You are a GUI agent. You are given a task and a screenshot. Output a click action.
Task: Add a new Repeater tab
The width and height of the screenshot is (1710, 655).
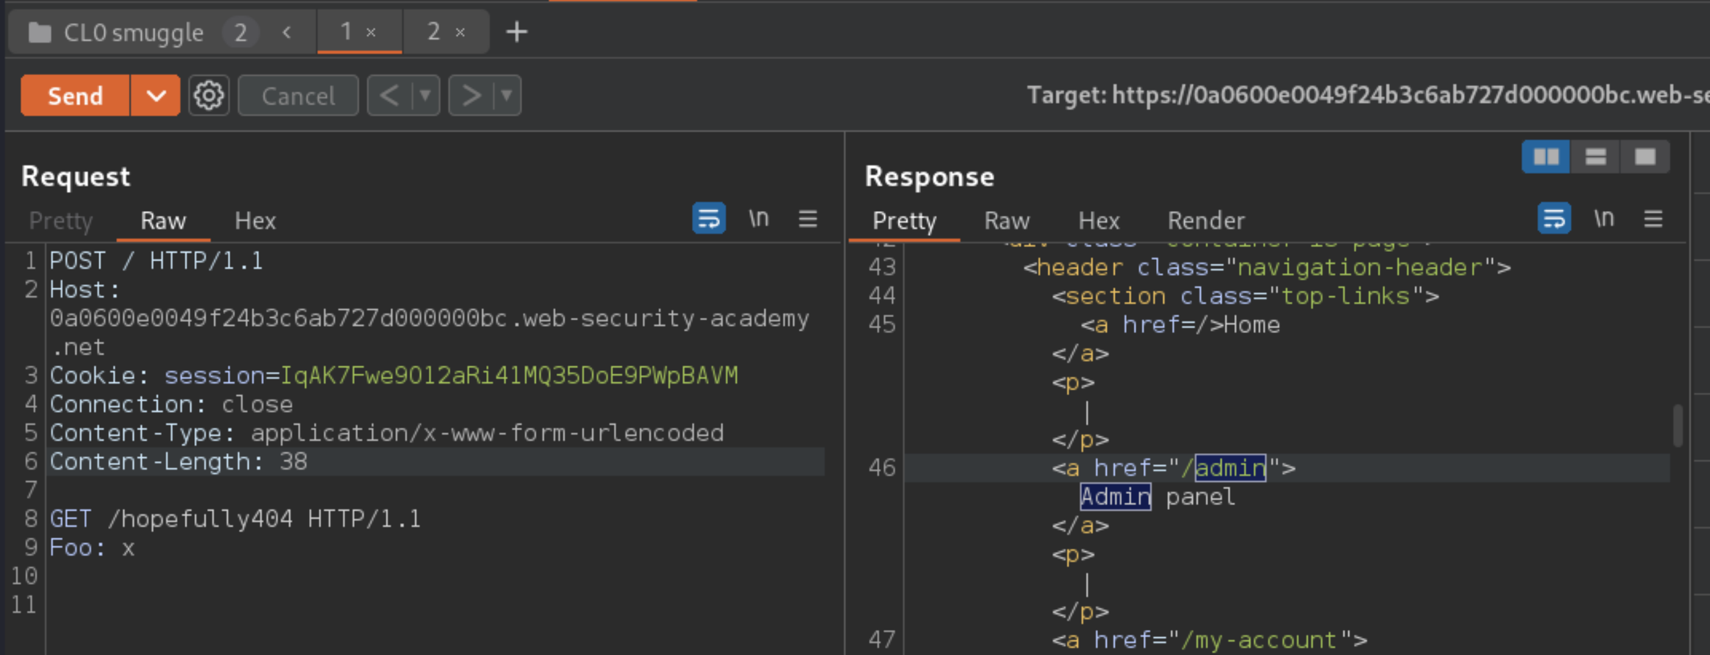[x=517, y=32]
